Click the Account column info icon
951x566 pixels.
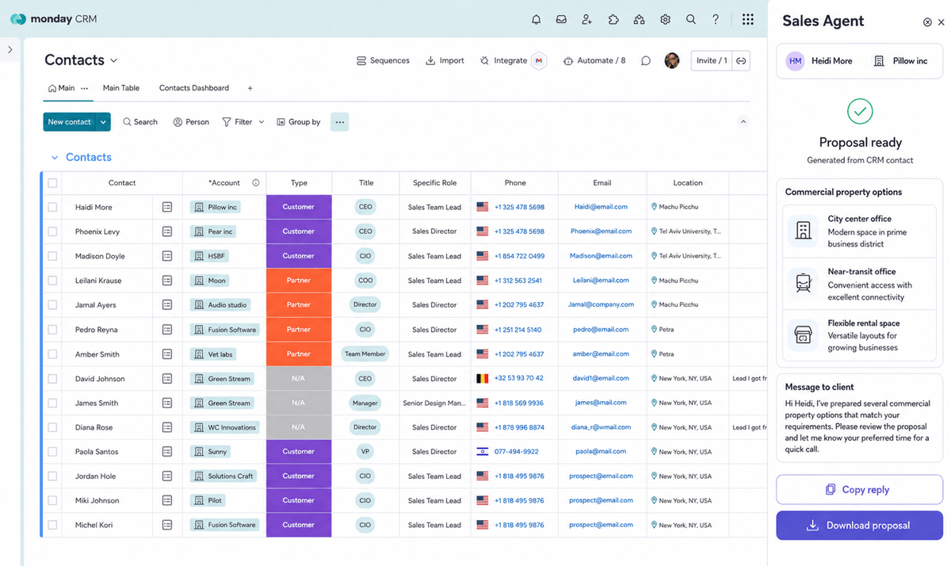pos(256,182)
